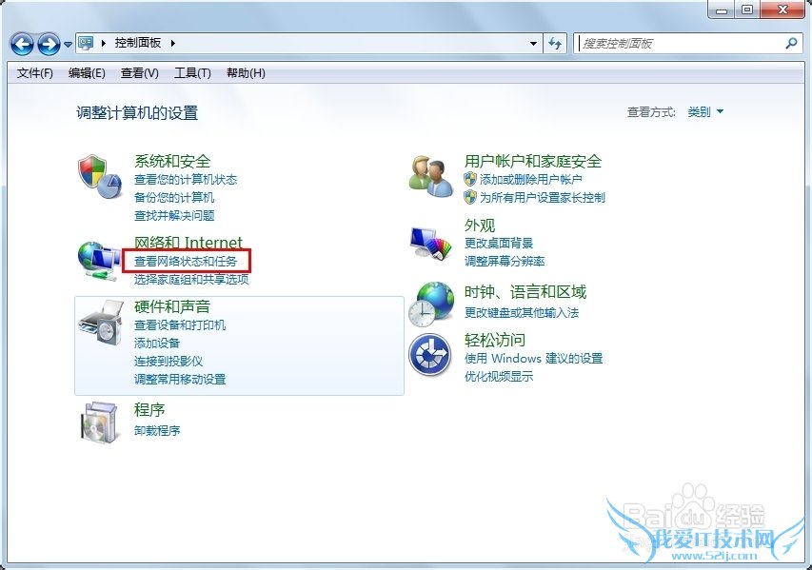
Task: Open the Ease of Access icon
Action: [x=430, y=355]
